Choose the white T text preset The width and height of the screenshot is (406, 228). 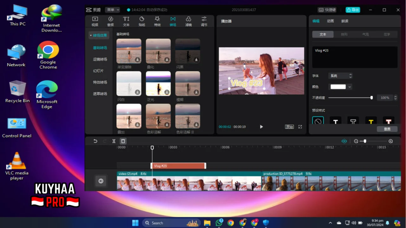[x=336, y=121]
